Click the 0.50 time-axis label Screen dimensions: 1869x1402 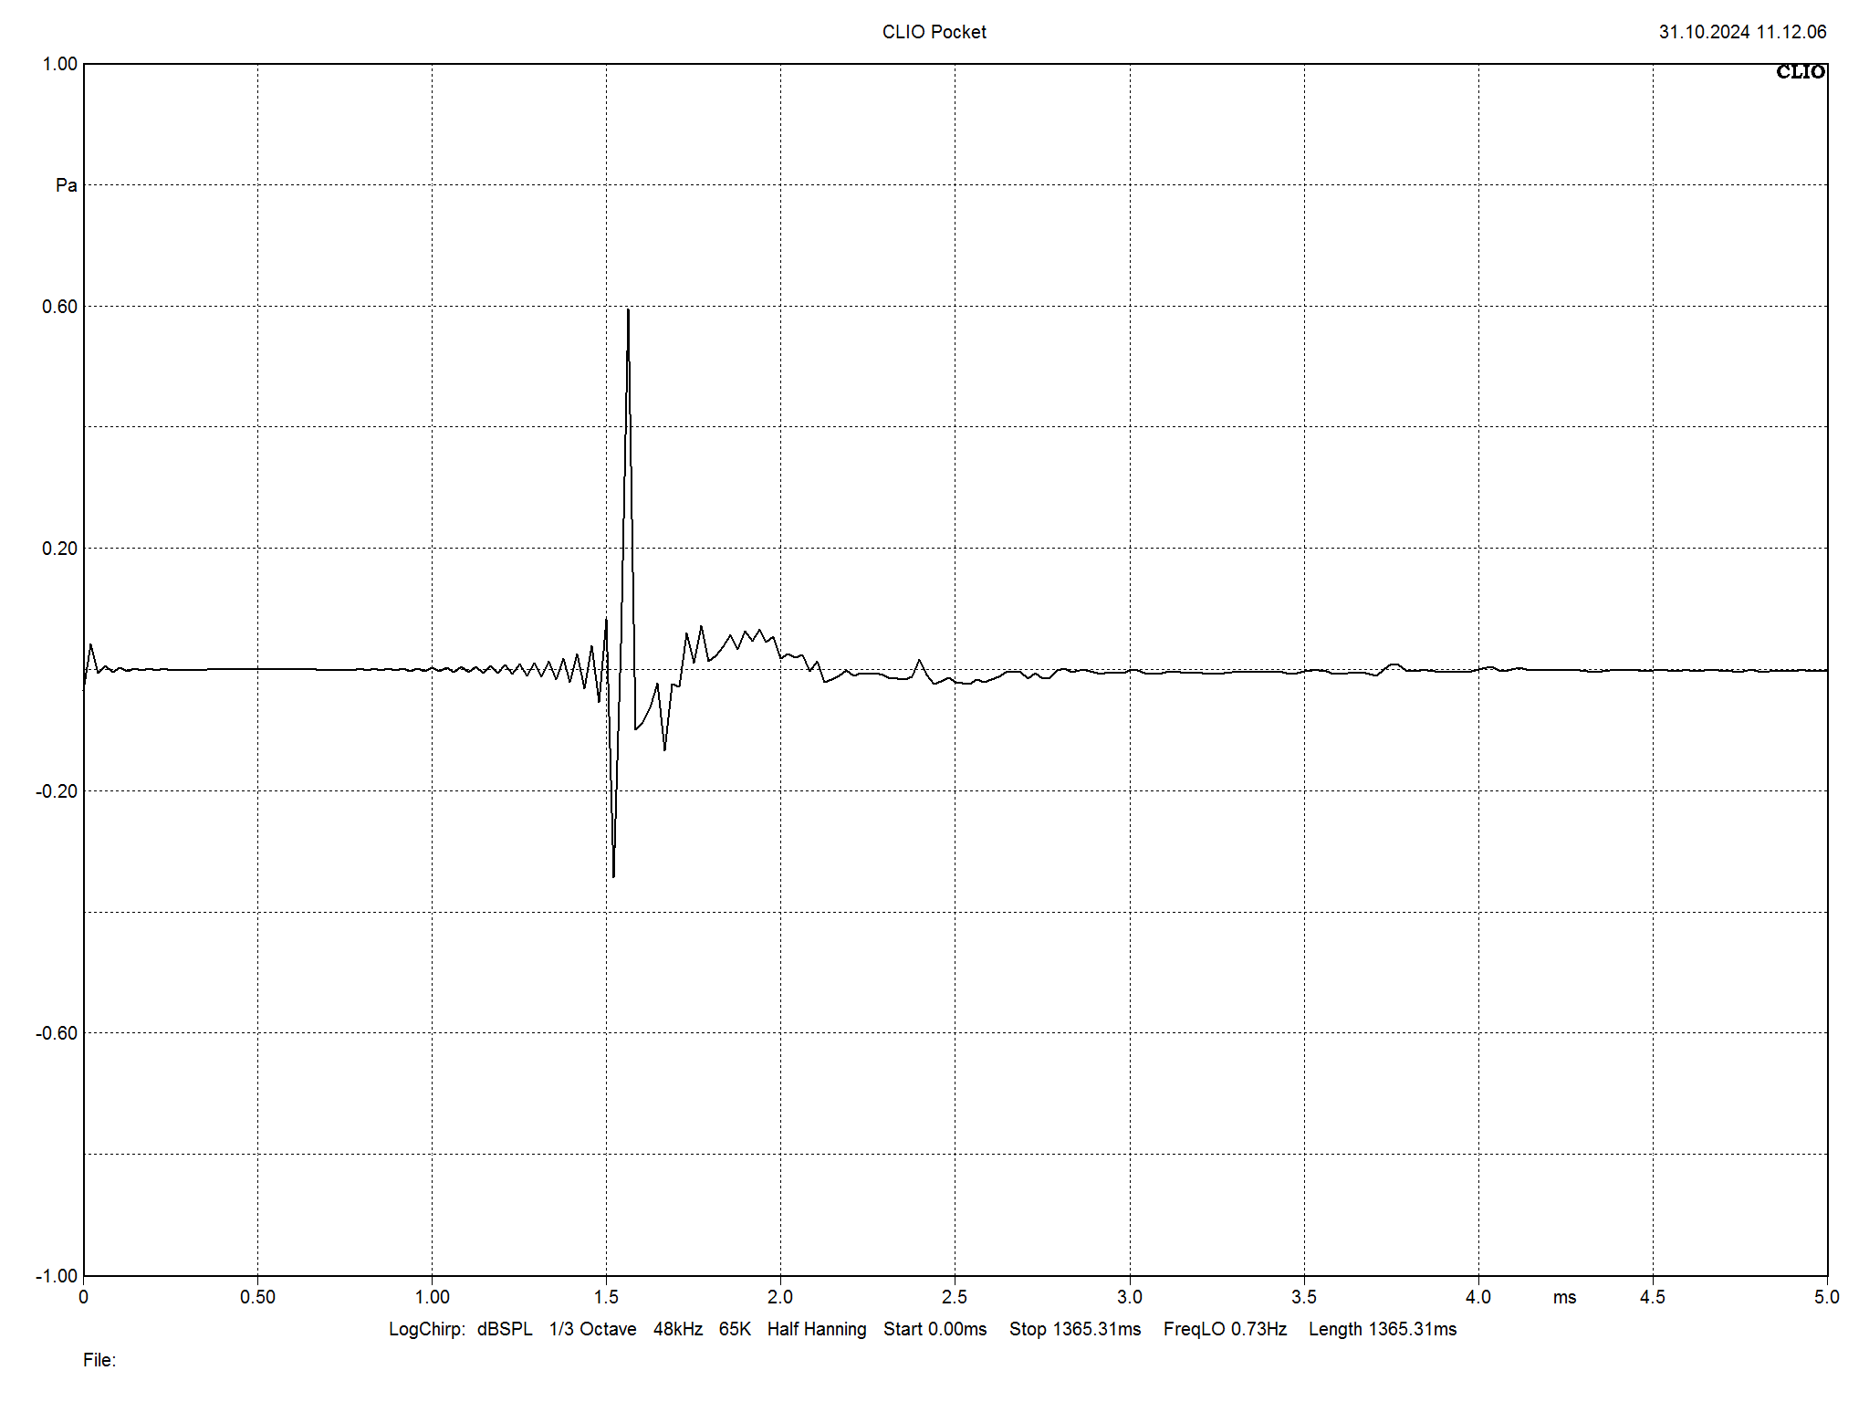pos(257,1297)
